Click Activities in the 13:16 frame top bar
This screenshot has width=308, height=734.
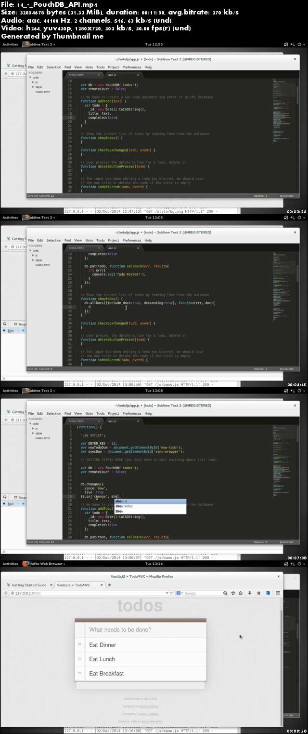10,564
